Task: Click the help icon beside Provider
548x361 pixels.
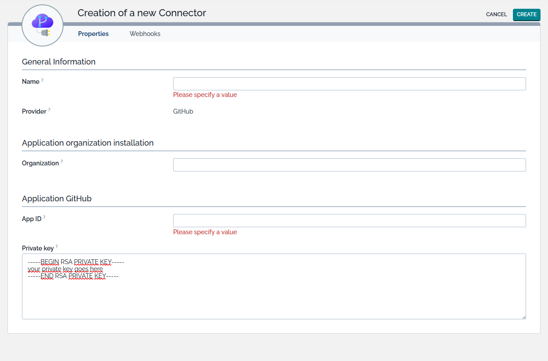Action: click(x=49, y=110)
